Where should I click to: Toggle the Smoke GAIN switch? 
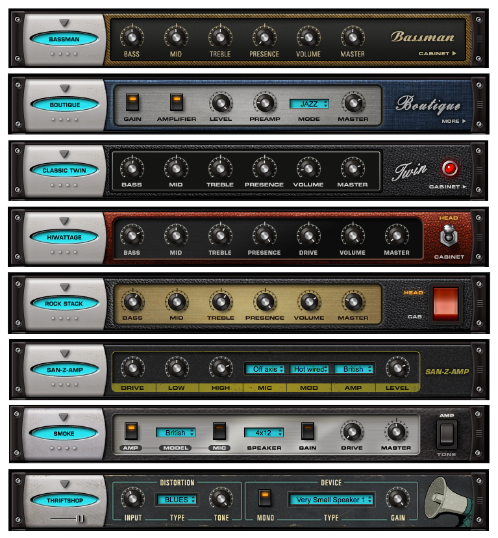click(x=307, y=431)
